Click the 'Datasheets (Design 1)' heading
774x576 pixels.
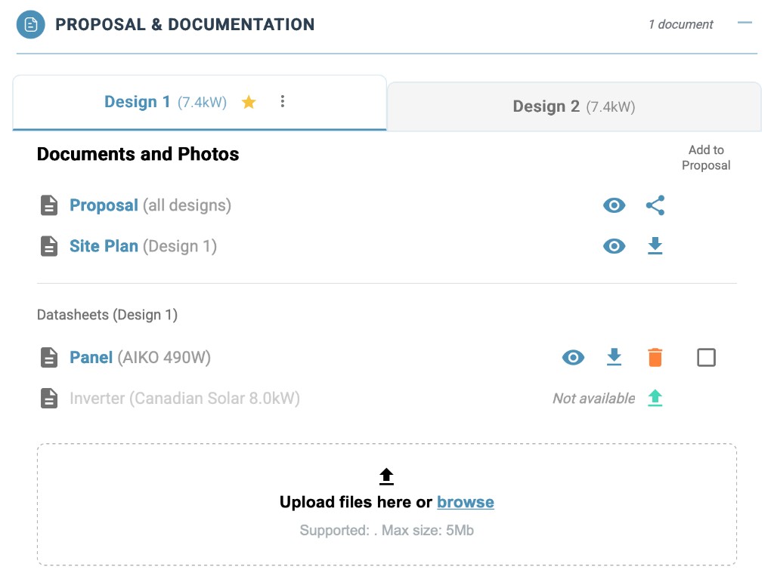[107, 315]
